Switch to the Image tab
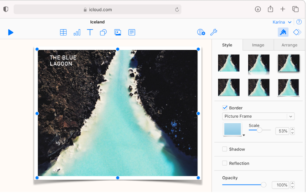The width and height of the screenshot is (306, 193). coord(258,45)
